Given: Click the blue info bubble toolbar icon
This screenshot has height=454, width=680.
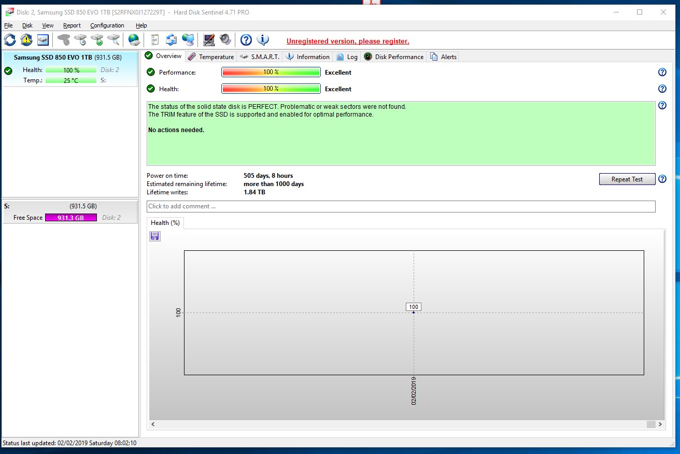Looking at the screenshot, I should pyautogui.click(x=263, y=39).
